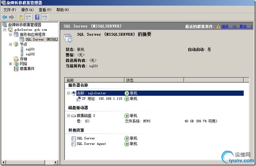The image size is (256, 166).
Task: Select 故障转移群集管理器 root tree label
Action: click(x=25, y=25)
